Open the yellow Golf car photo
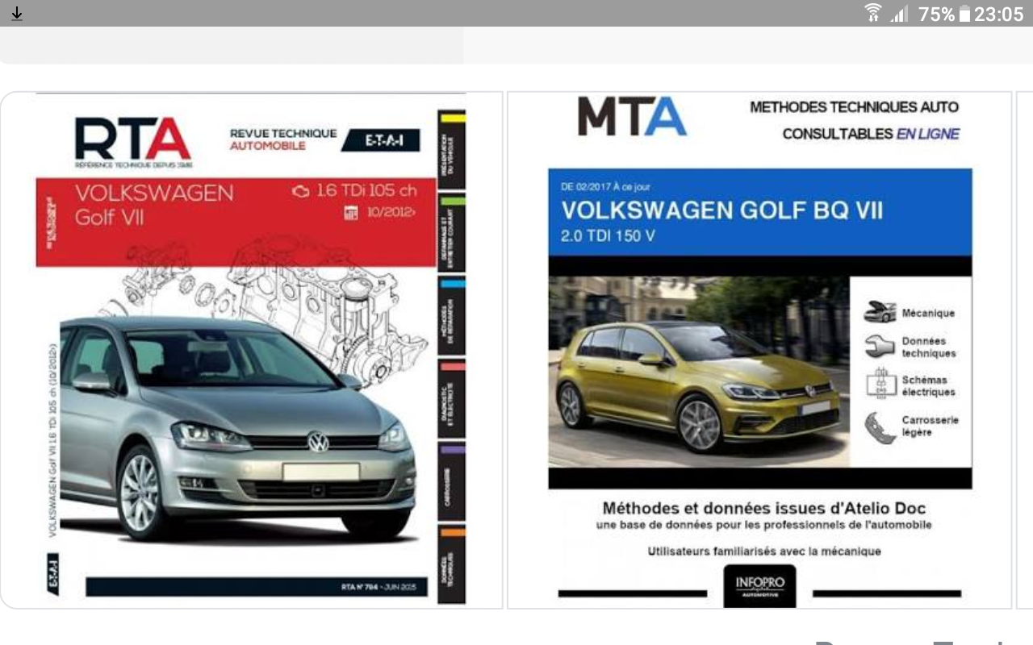This screenshot has width=1033, height=645. 699,371
